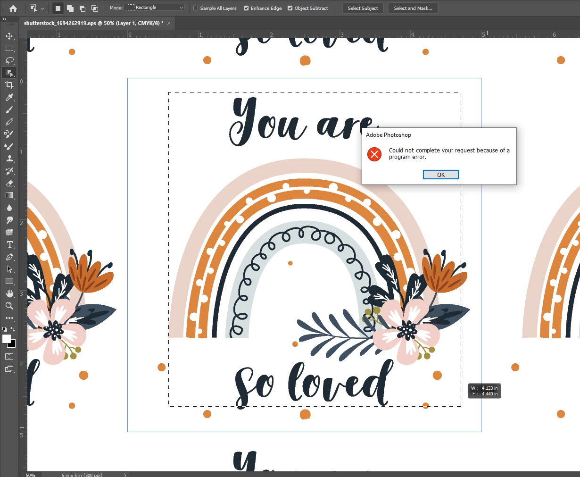The height and width of the screenshot is (477, 580).
Task: Choose Add to Selection mode
Action: [70, 8]
